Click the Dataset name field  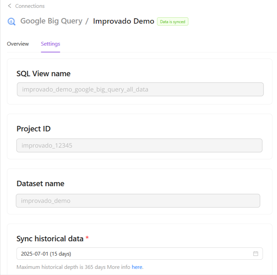(138, 201)
